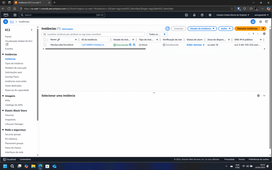Edit the Name column pencil icon
The width and height of the screenshot is (272, 170).
(x=59, y=40)
